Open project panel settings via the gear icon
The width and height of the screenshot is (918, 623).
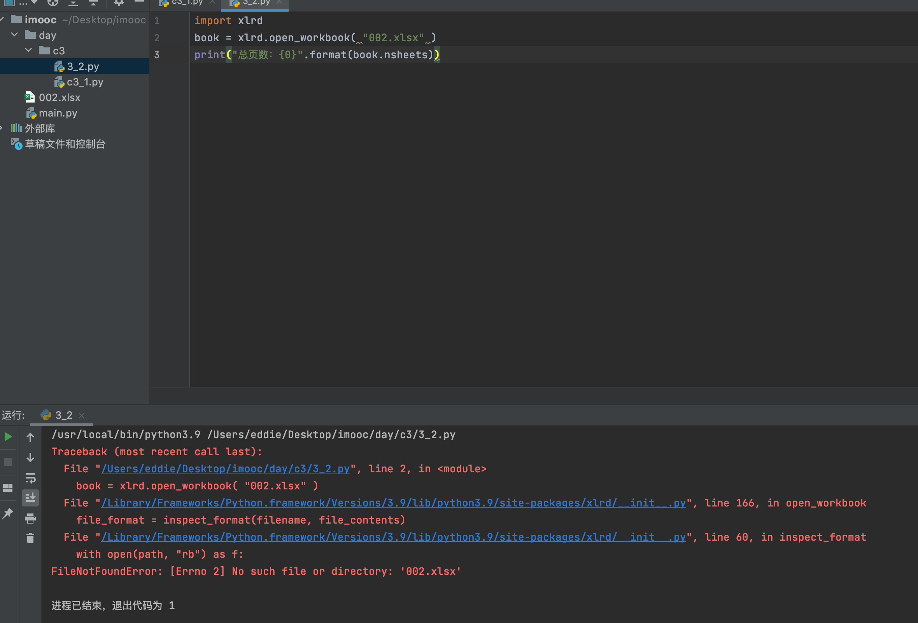[119, 2]
